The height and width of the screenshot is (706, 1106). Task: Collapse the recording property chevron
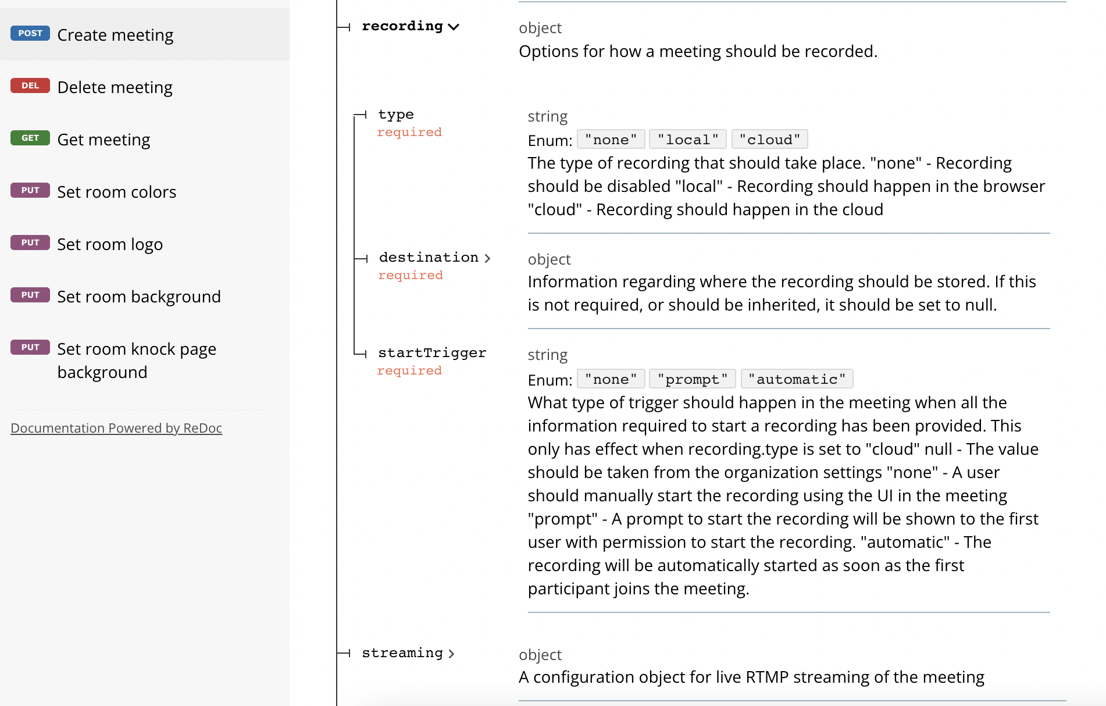click(x=454, y=27)
